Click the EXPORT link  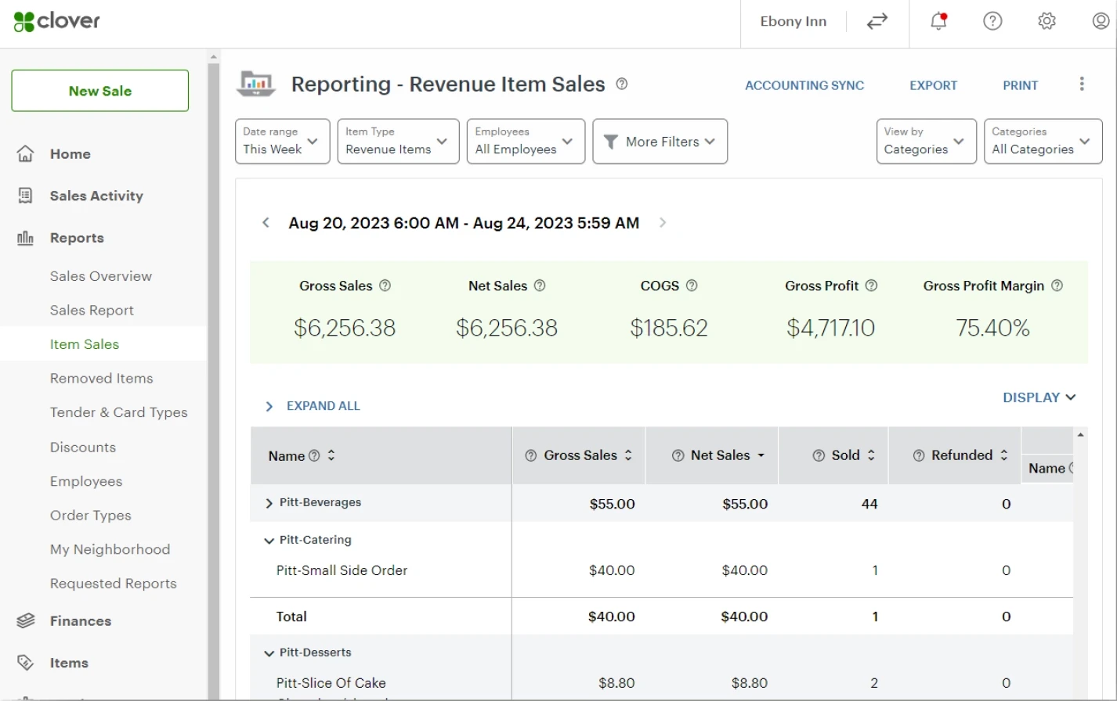933,85
